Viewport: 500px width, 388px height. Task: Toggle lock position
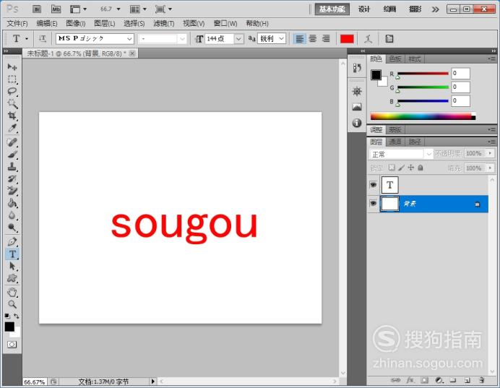tap(411, 168)
